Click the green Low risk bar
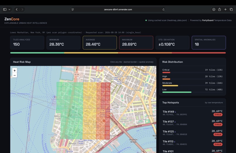The image size is (236, 153). [177, 92]
